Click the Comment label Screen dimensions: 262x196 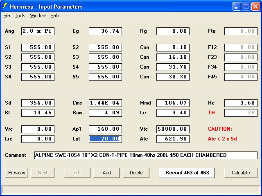tap(16, 155)
